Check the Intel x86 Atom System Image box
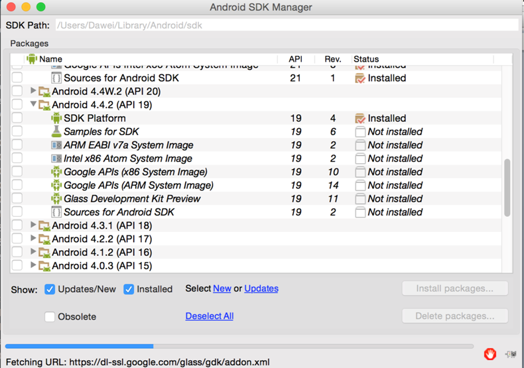The image size is (524, 368). (x=17, y=158)
